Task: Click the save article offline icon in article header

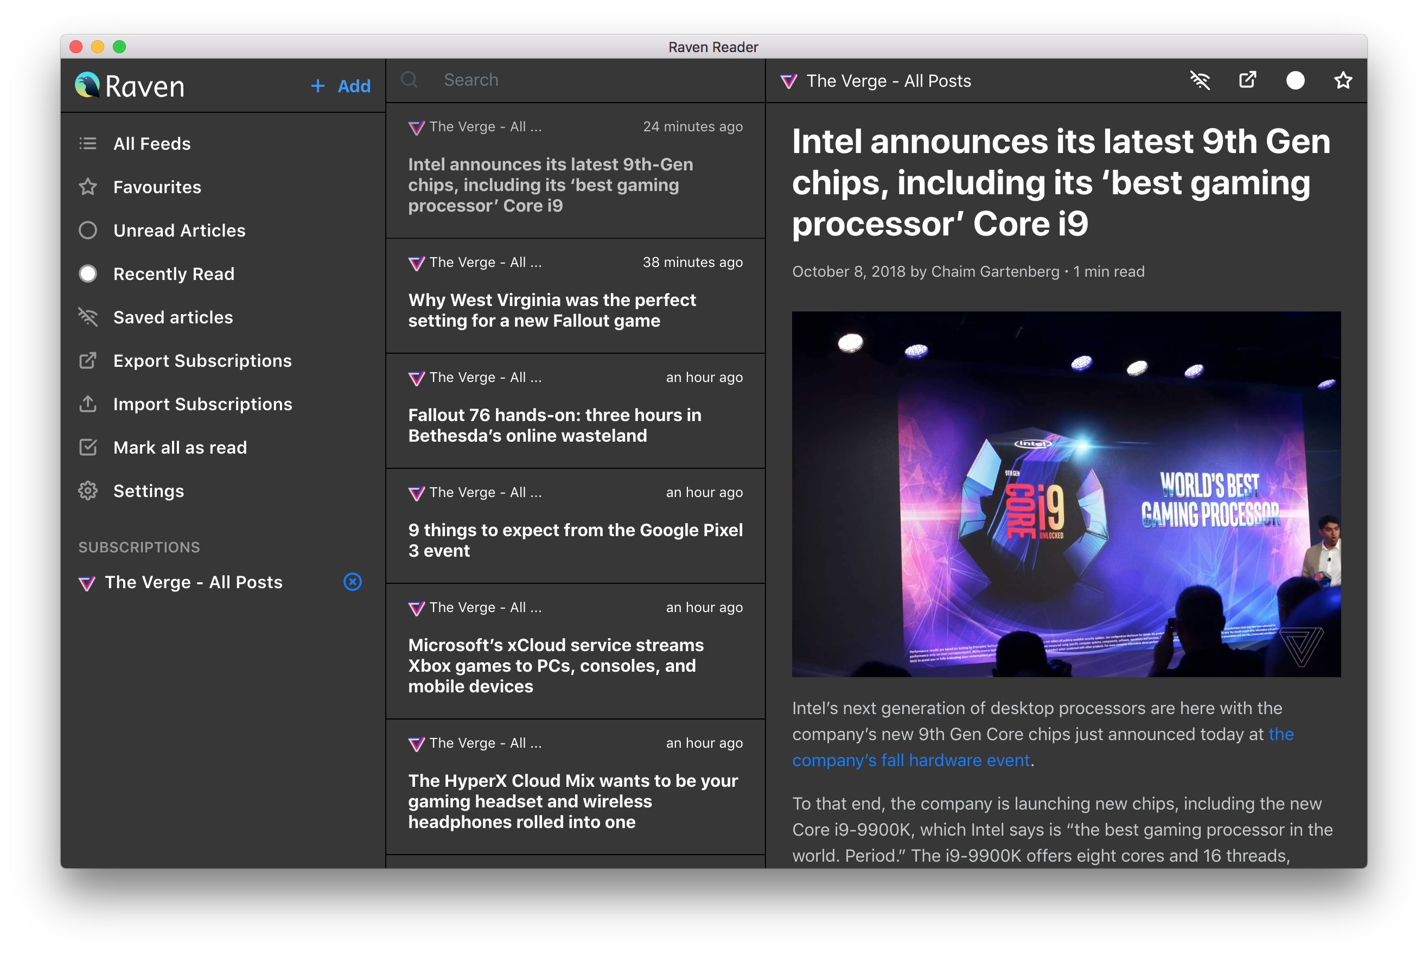Action: [x=1200, y=80]
